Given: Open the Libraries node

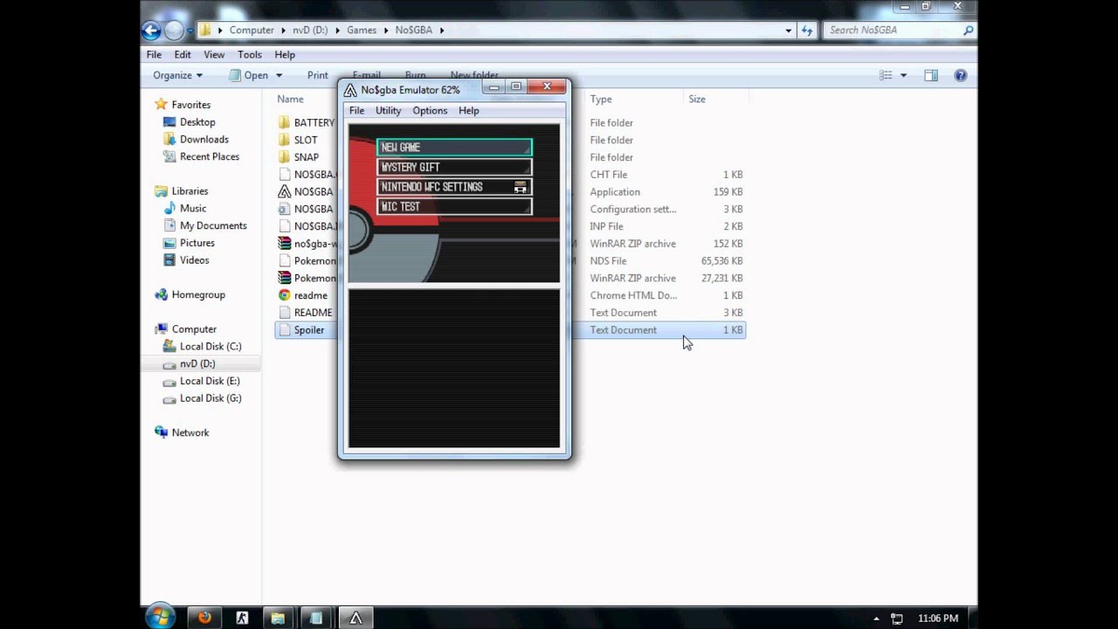Looking at the screenshot, I should click(x=190, y=191).
